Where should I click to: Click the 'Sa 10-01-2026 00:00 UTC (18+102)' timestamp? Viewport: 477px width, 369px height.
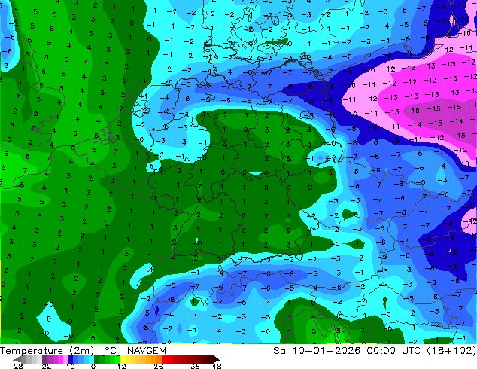[375, 351]
